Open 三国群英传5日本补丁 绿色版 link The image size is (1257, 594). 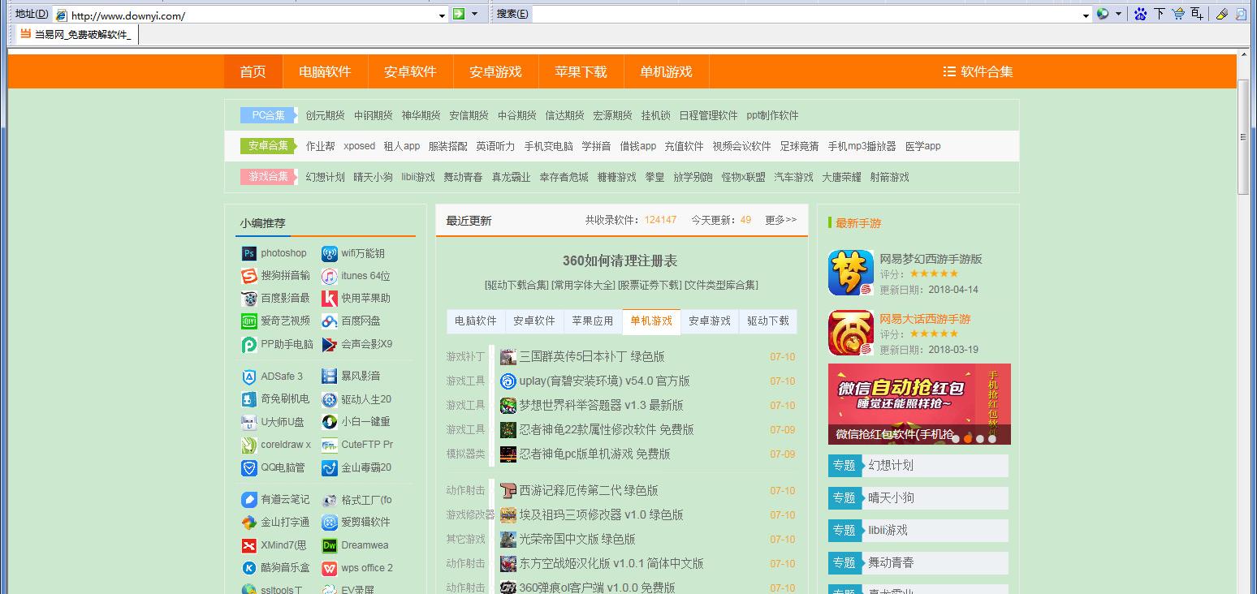coord(591,357)
